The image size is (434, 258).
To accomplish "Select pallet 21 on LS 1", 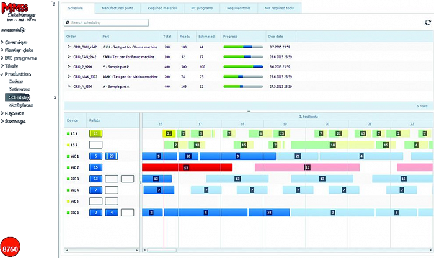I will tap(95, 133).
